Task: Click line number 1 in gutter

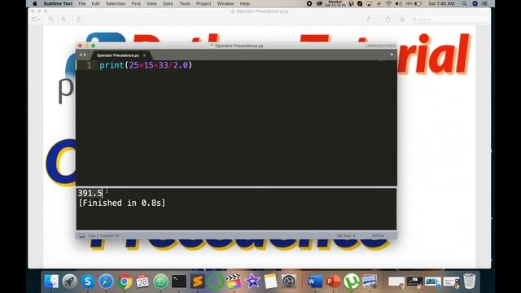Action: (89, 65)
